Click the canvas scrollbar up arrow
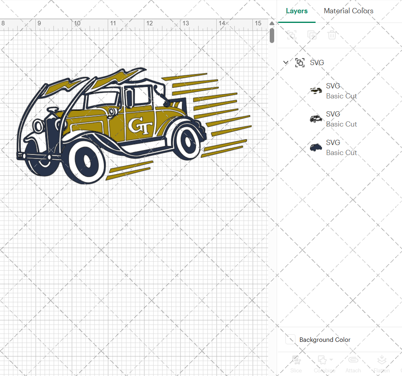This screenshot has width=402, height=376. [272, 23]
